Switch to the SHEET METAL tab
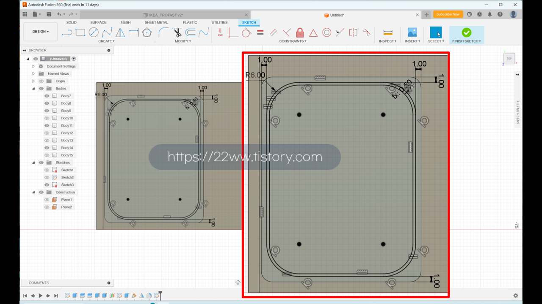This screenshot has height=304, width=542. [x=156, y=22]
